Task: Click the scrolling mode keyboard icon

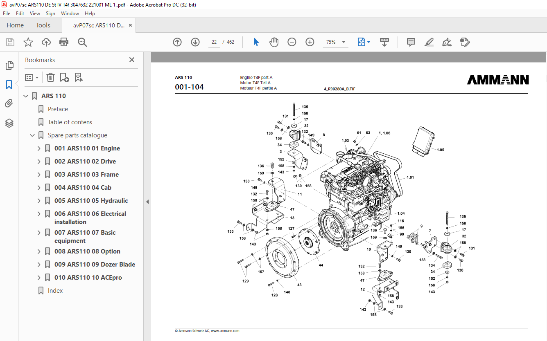Action: pos(384,42)
